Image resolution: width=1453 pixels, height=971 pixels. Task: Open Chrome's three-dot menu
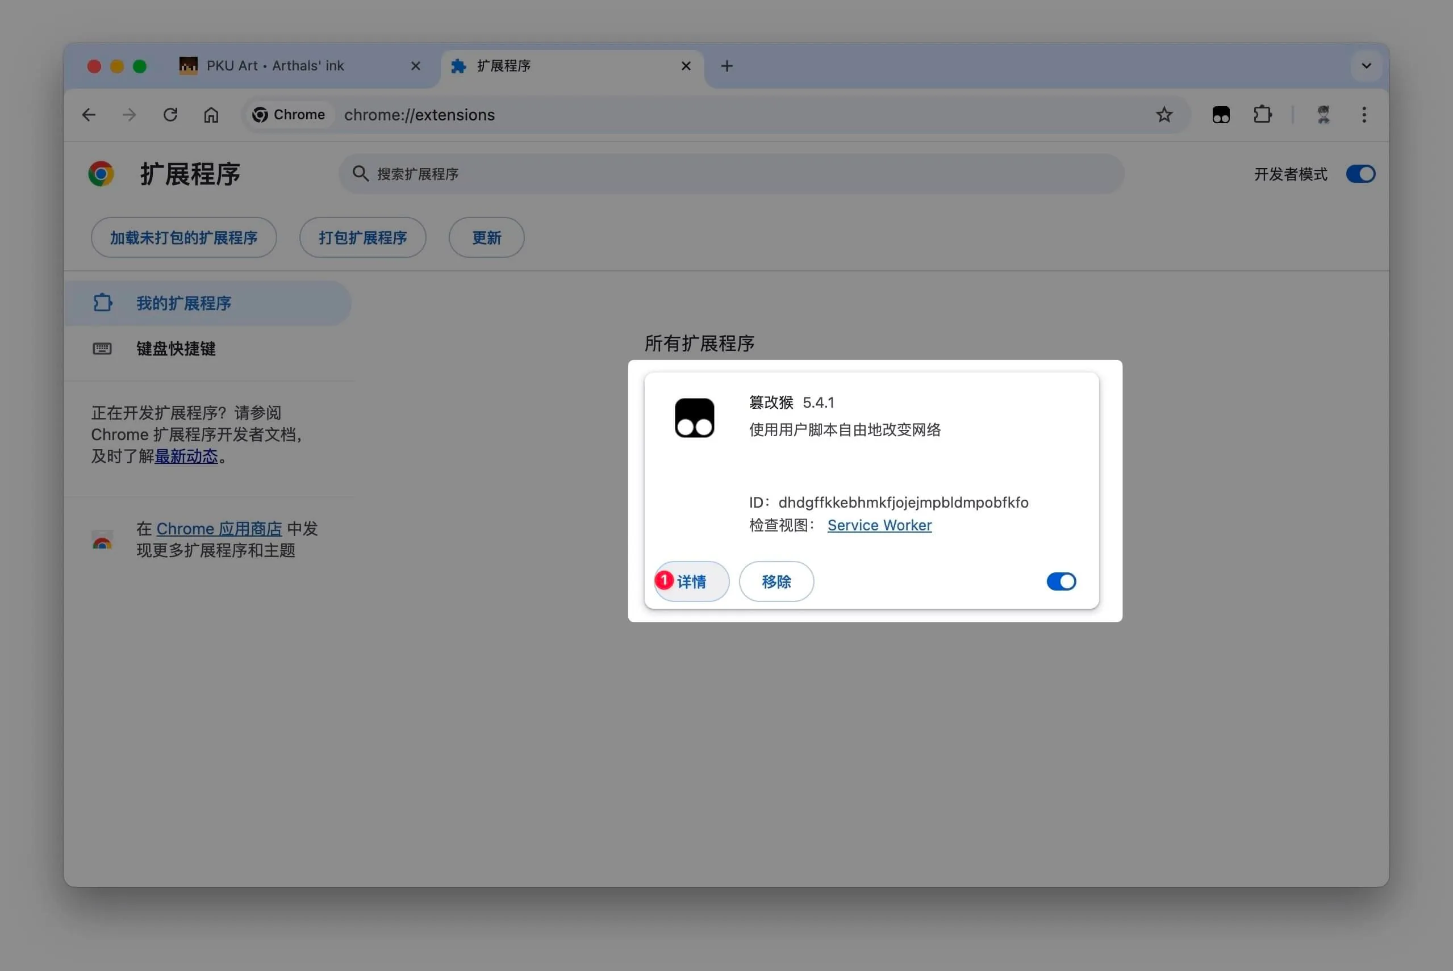[x=1364, y=115]
